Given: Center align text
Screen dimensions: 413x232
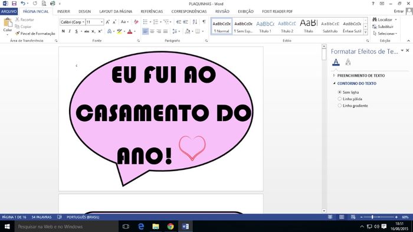Looking at the screenshot, I should tap(152, 31).
